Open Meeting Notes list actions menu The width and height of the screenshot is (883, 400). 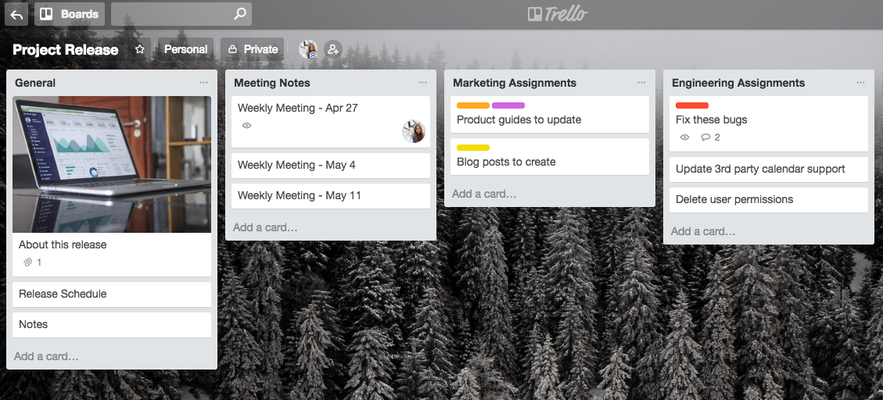point(422,83)
